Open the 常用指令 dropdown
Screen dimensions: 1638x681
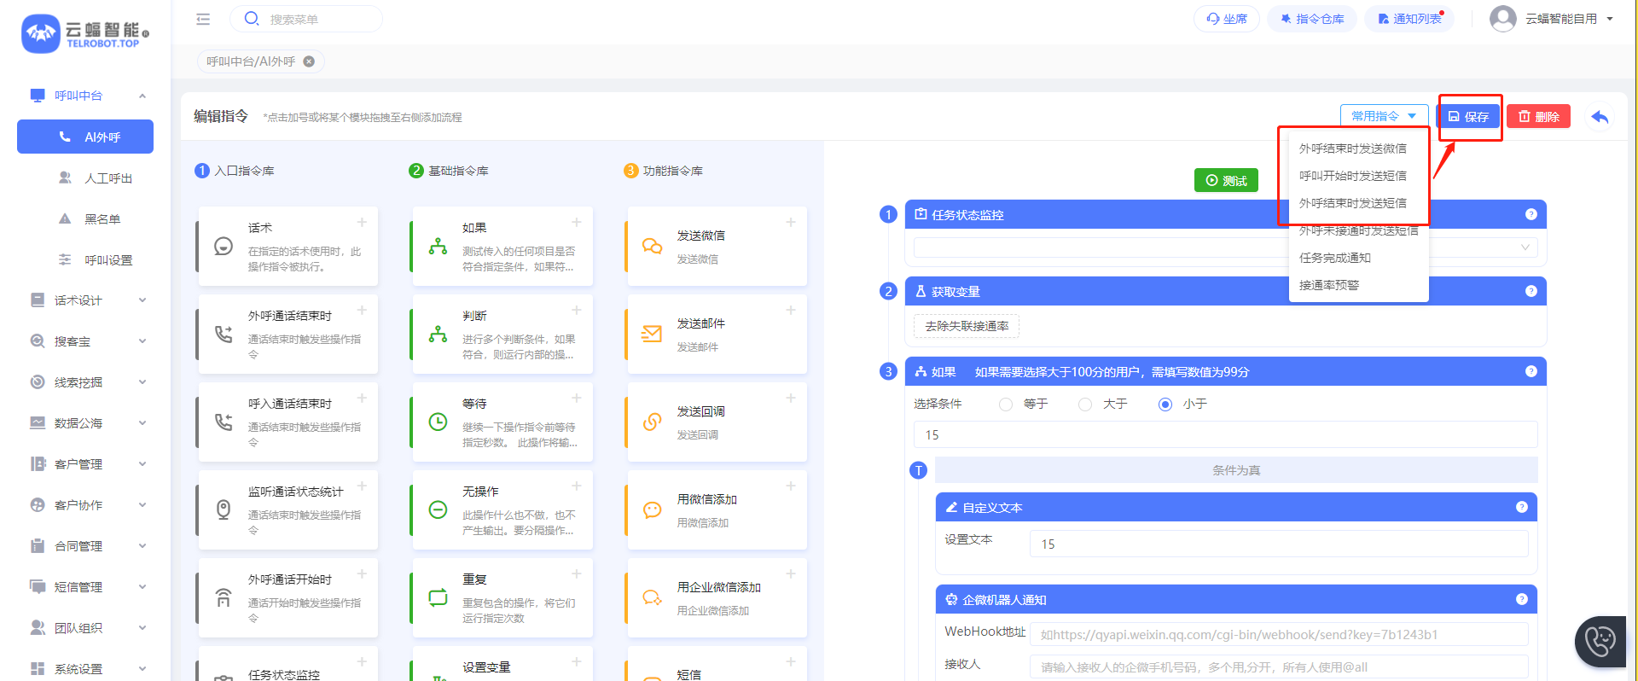(x=1384, y=116)
